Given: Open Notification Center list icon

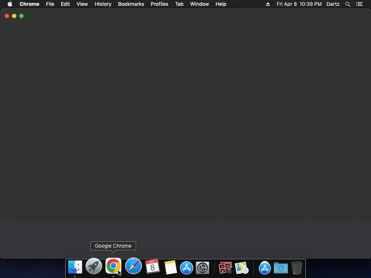Looking at the screenshot, I should pos(359,4).
